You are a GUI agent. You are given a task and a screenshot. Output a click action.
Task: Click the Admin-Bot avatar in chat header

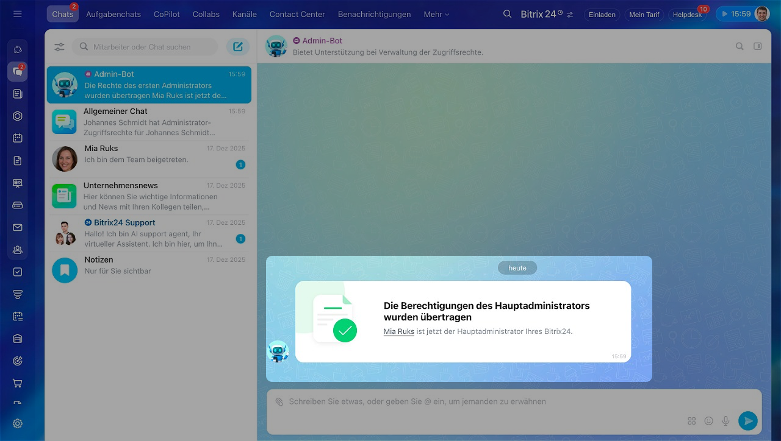(276, 46)
